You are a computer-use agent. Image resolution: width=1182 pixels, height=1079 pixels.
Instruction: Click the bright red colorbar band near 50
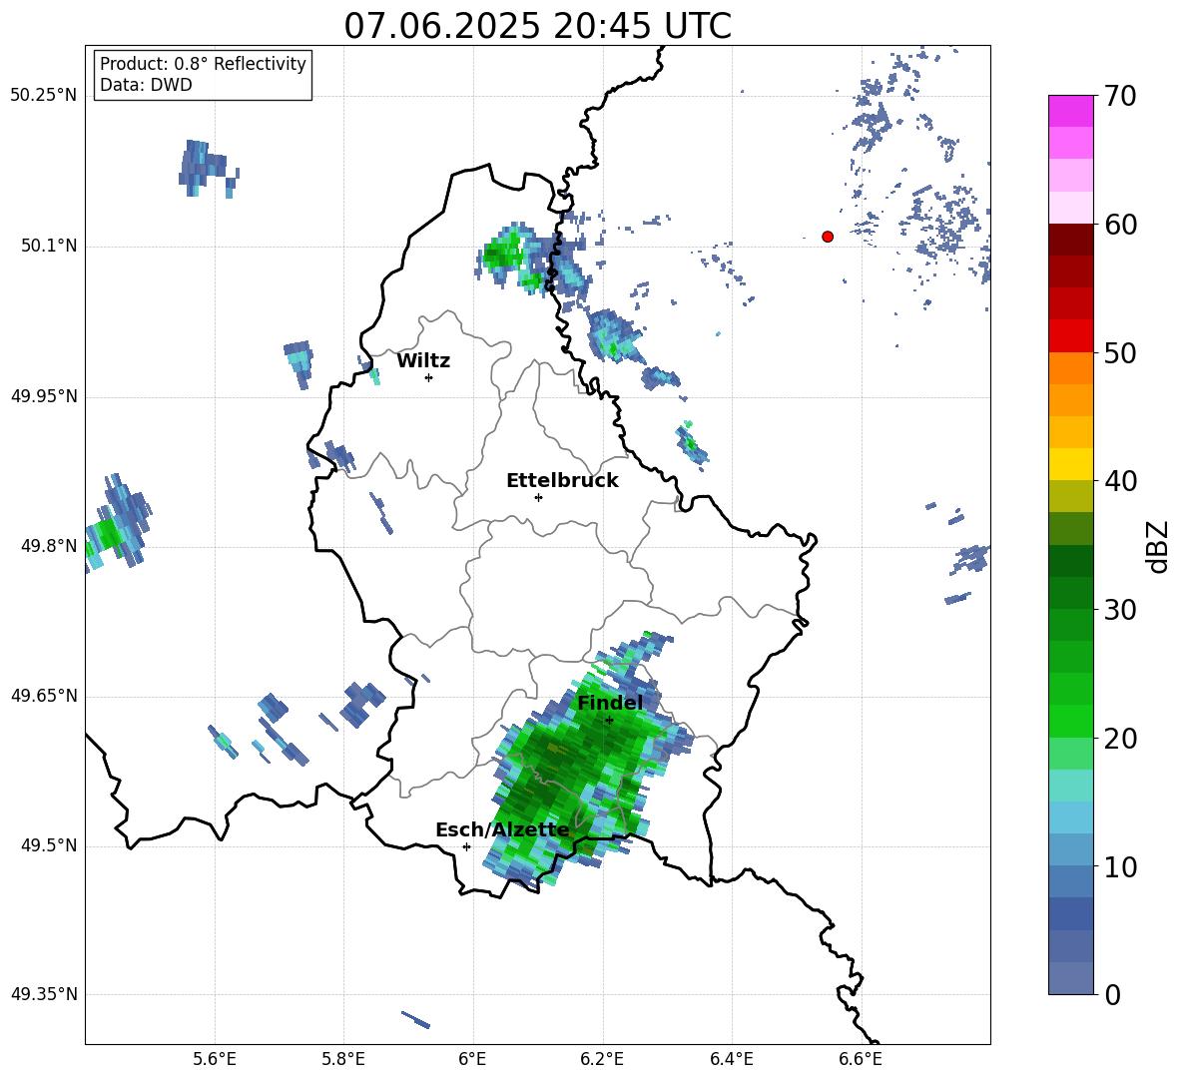pos(1070,336)
